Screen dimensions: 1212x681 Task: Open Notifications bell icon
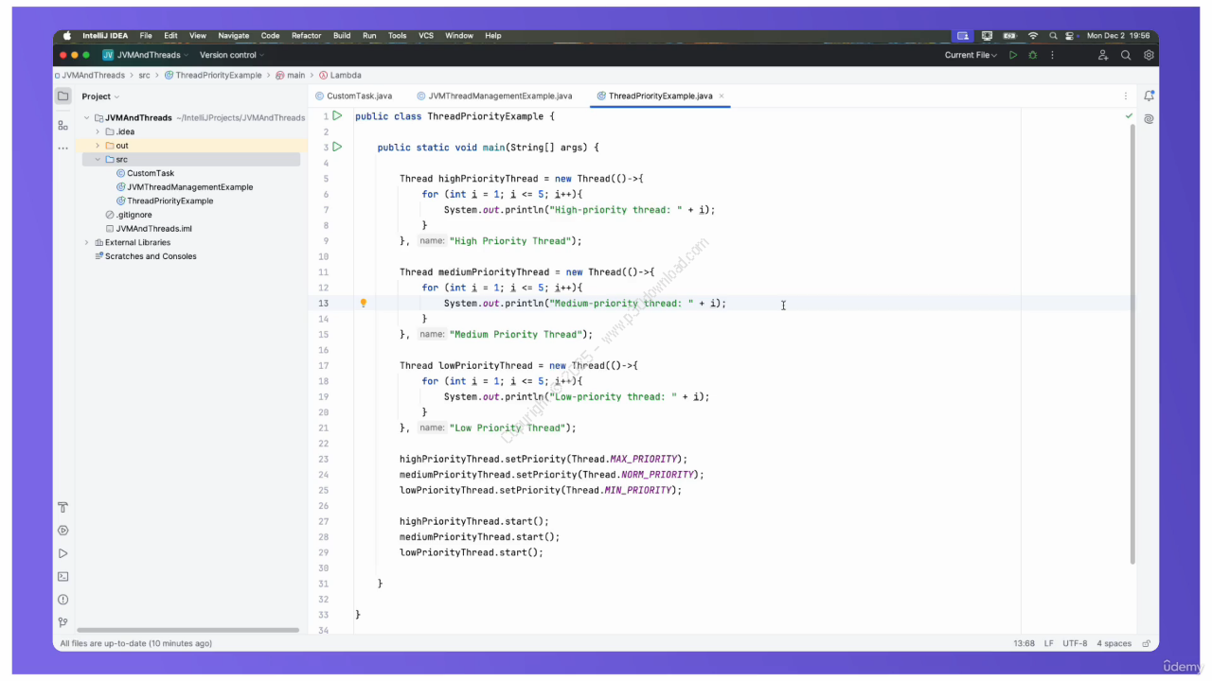click(1149, 96)
